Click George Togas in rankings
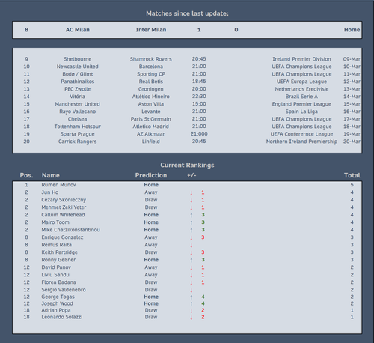374x343 pixels. pos(58,297)
